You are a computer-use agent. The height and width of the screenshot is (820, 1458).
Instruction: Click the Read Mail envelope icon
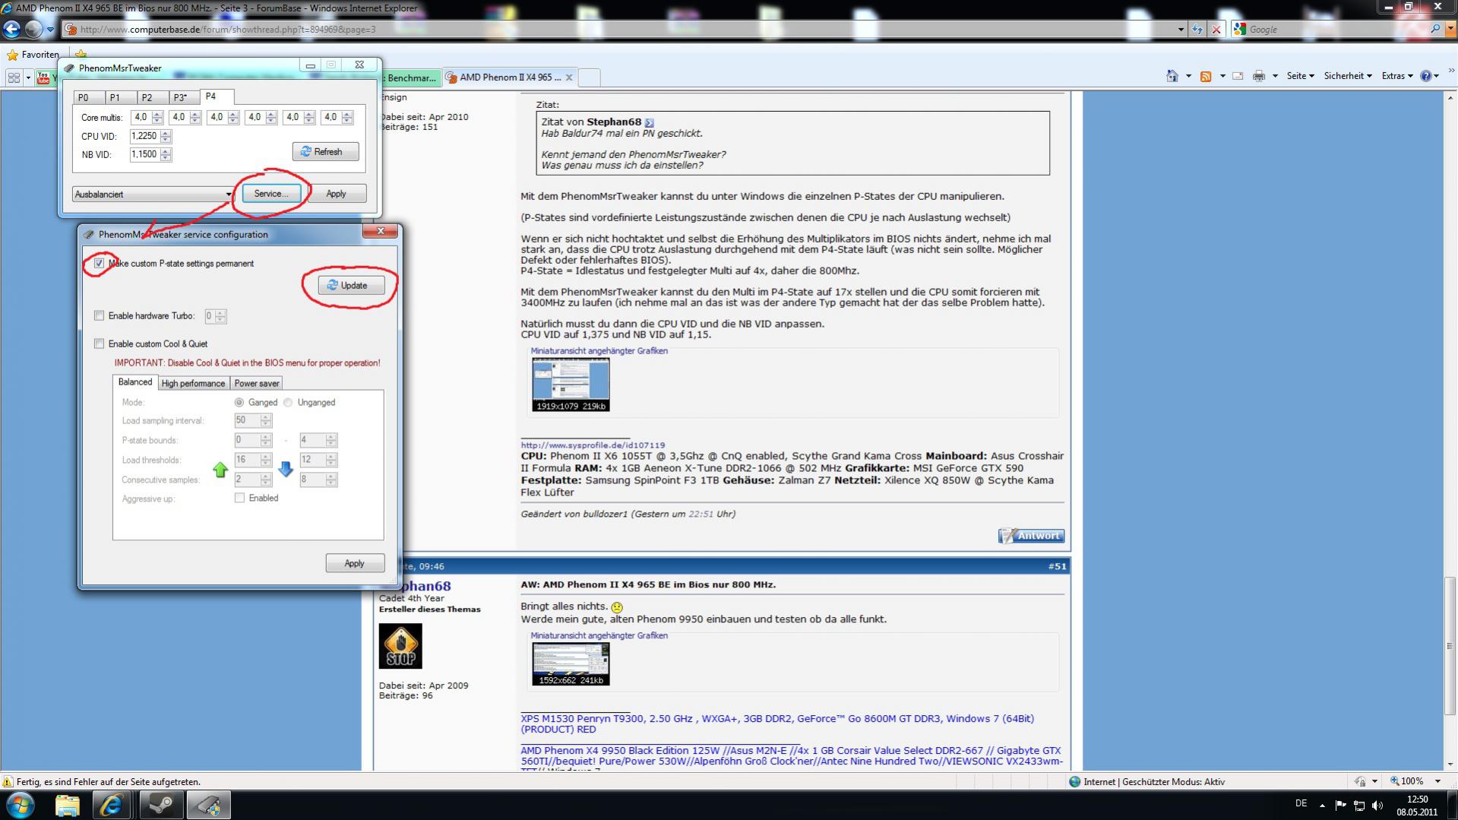(1238, 76)
